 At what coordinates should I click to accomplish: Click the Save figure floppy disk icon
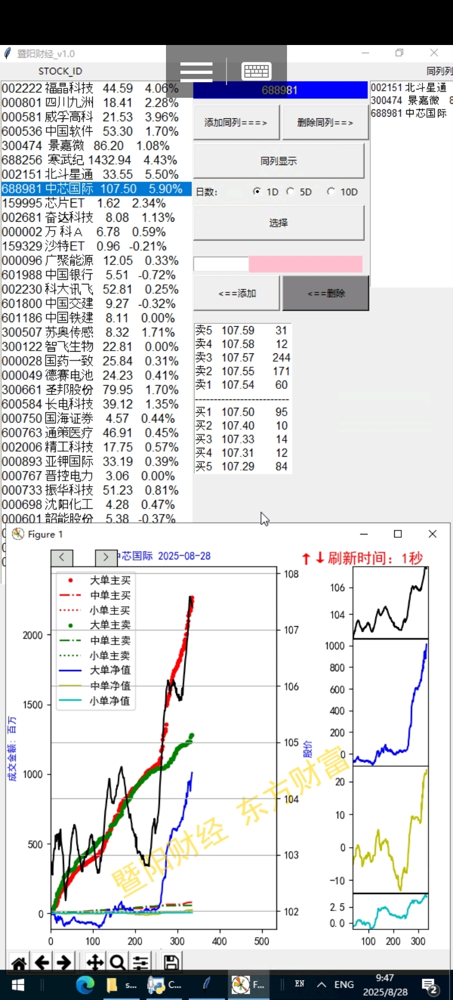pos(171,963)
